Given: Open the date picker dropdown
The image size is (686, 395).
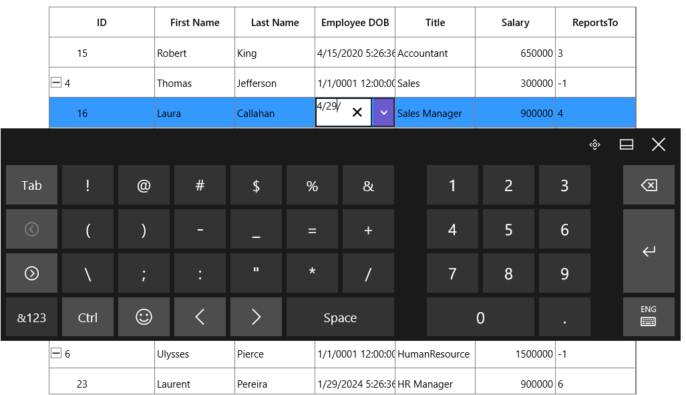Looking at the screenshot, I should [x=383, y=112].
